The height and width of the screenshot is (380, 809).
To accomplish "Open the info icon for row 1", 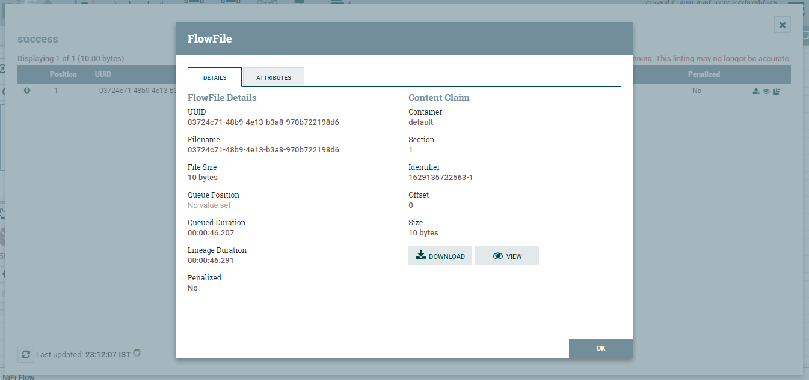I will pos(27,91).
